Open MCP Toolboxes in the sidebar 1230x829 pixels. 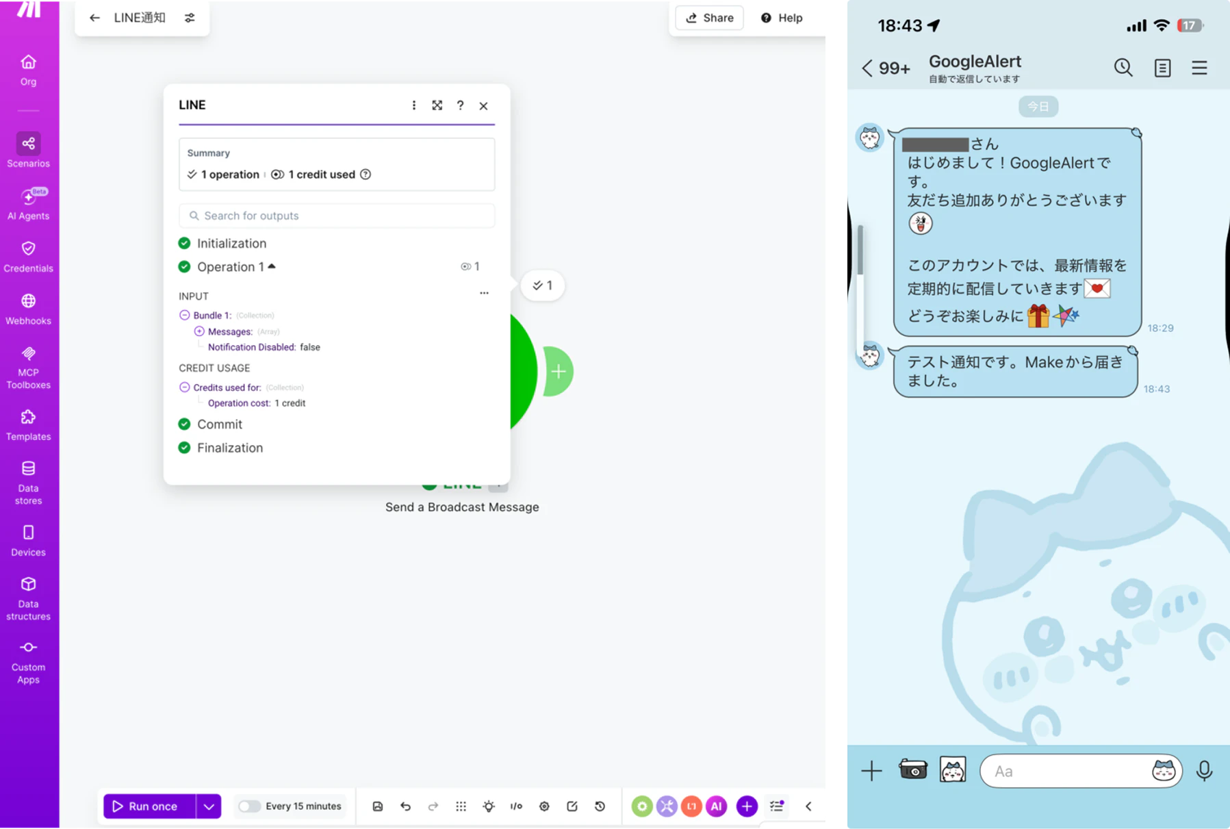coord(28,367)
